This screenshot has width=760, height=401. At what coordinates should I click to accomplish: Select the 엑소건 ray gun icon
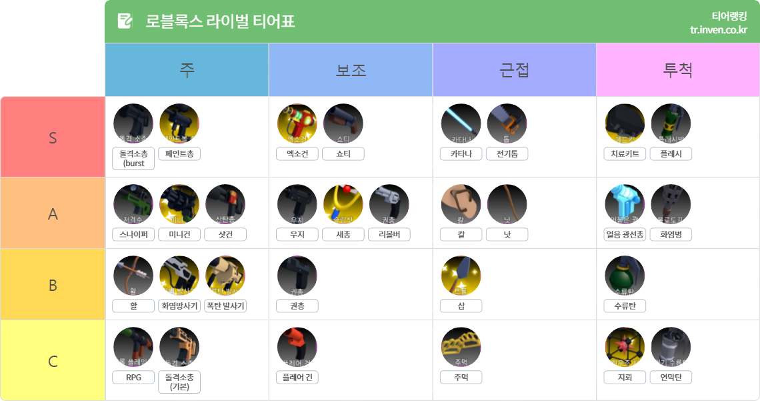[x=297, y=123]
